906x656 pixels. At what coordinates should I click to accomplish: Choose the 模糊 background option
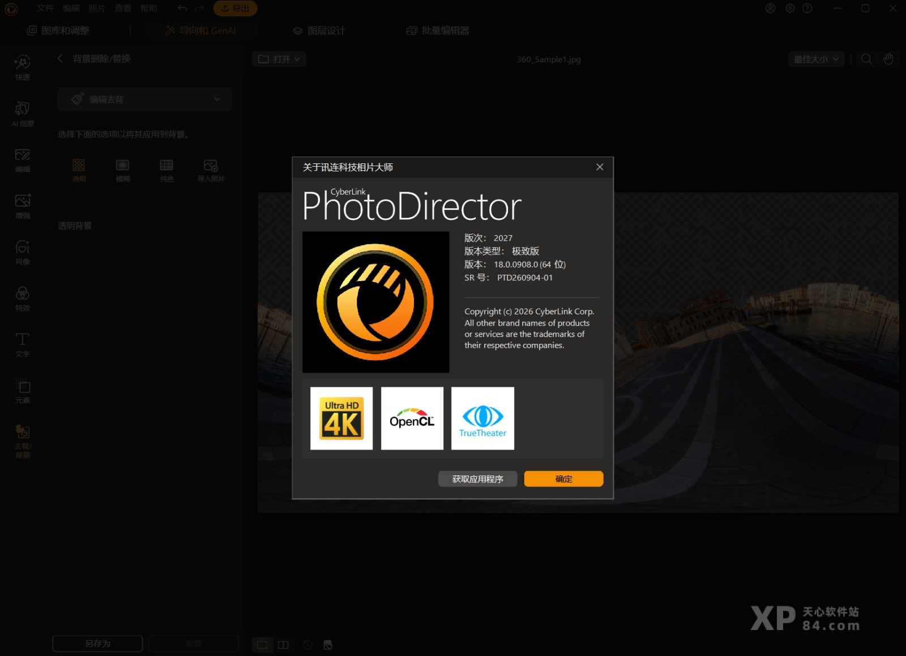[123, 170]
